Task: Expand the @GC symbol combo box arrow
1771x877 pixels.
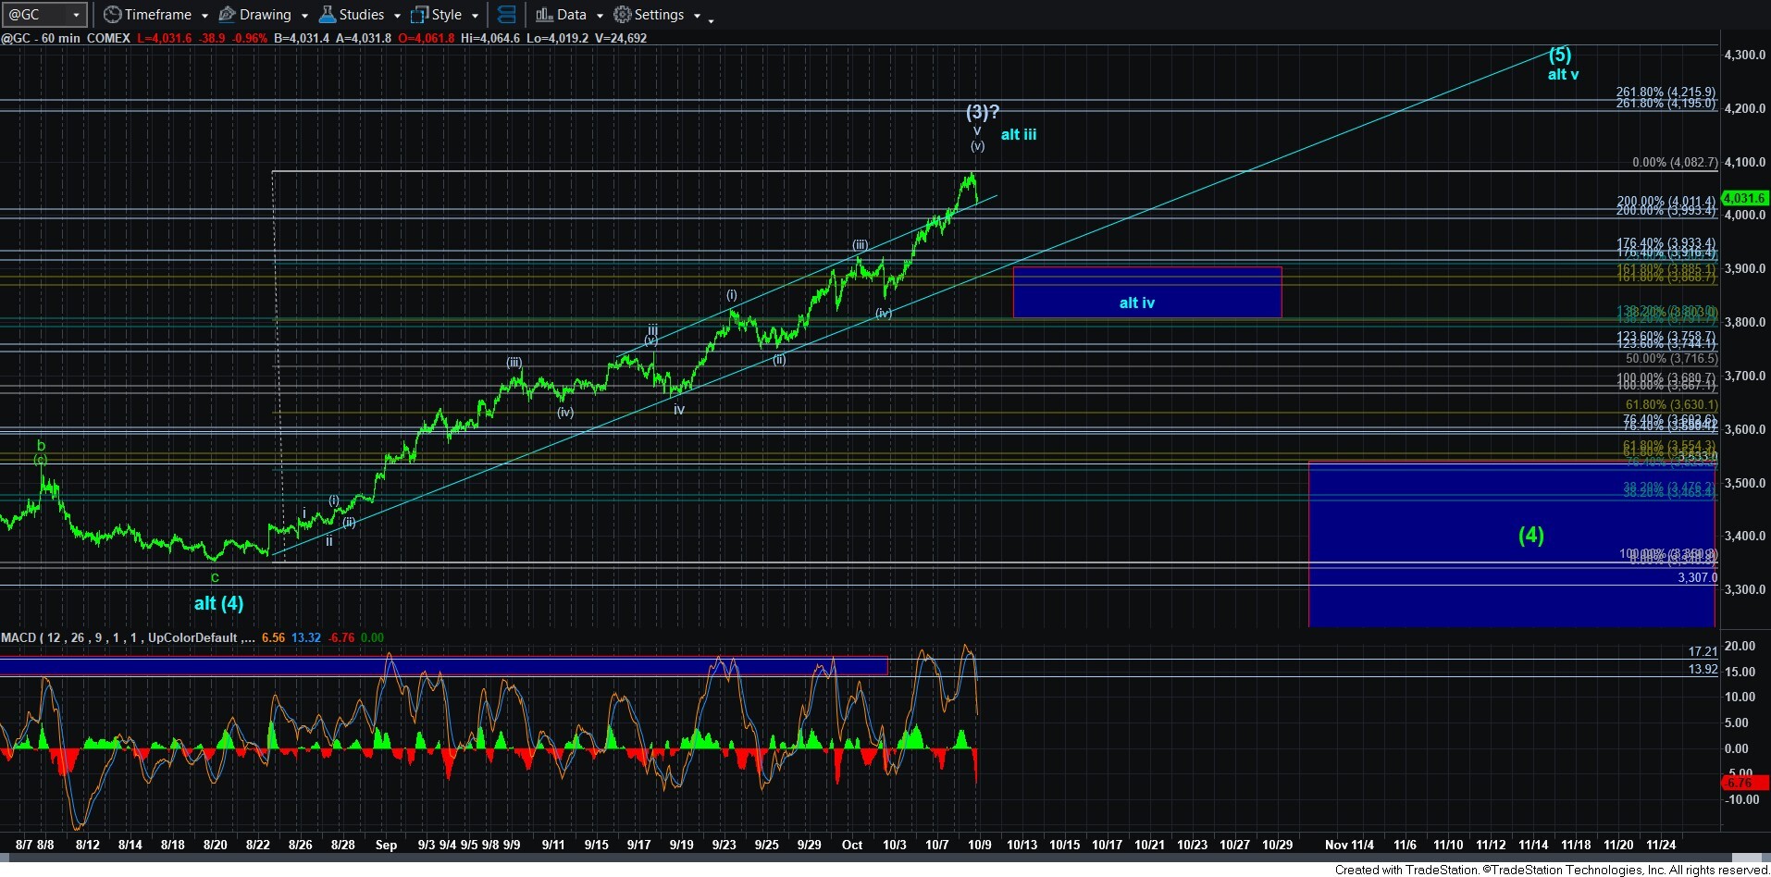Action: coord(76,15)
